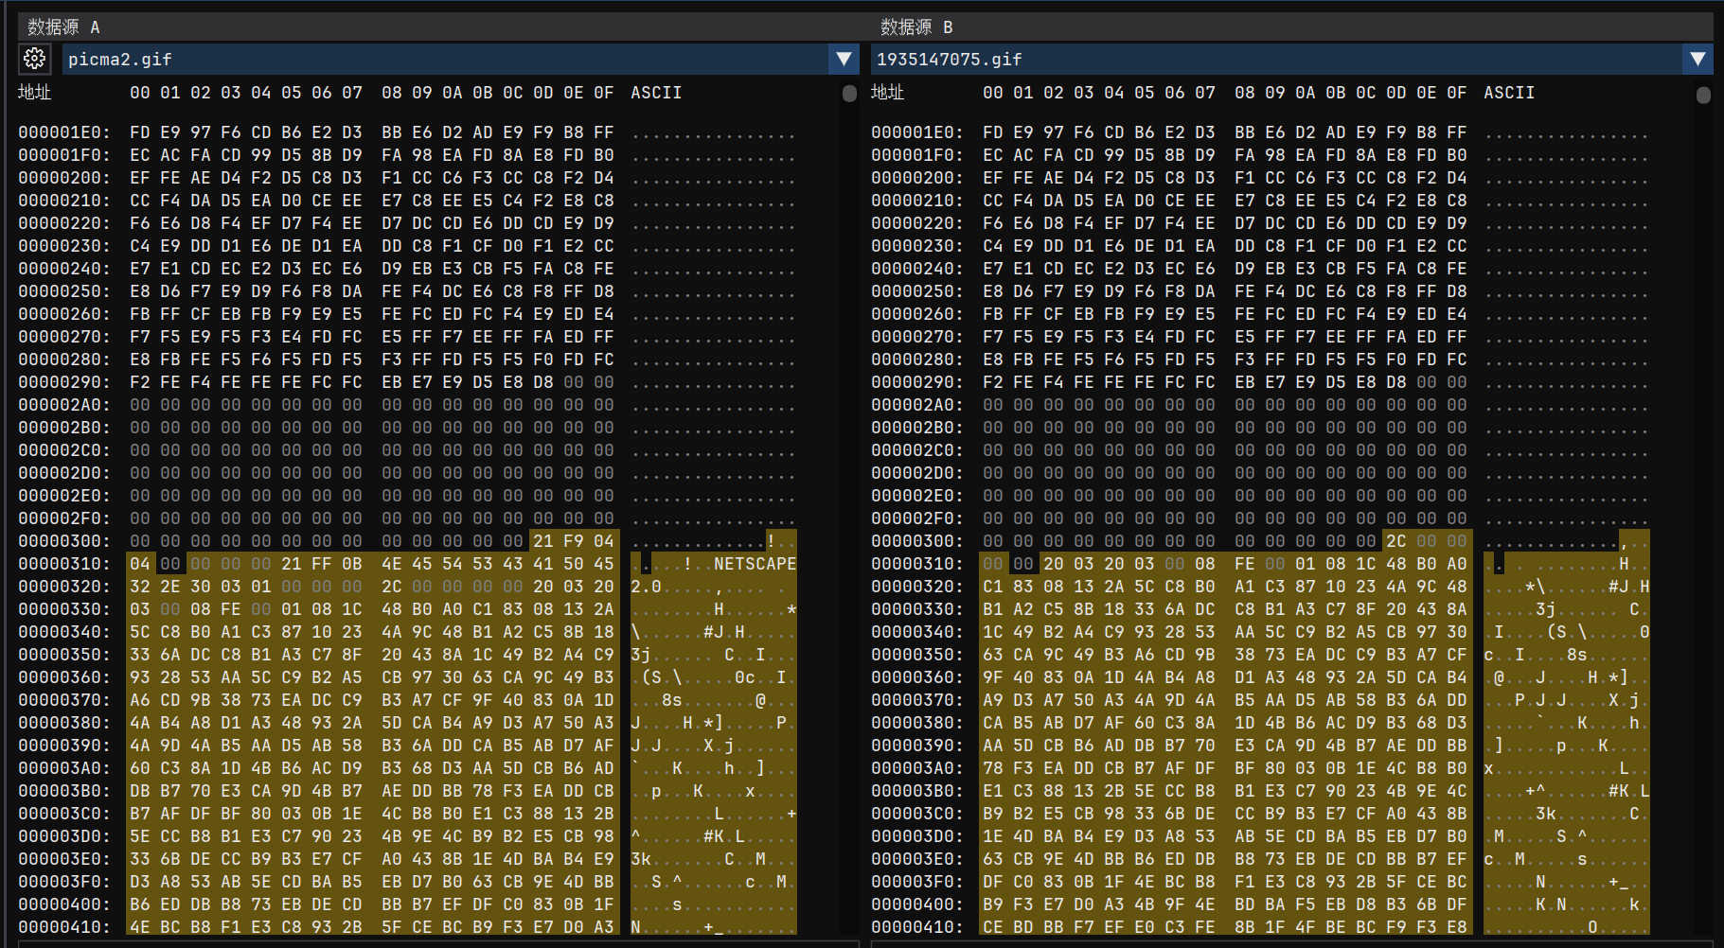Select address 000003C0 in data source A
The height and width of the screenshot is (948, 1724).
click(x=64, y=814)
